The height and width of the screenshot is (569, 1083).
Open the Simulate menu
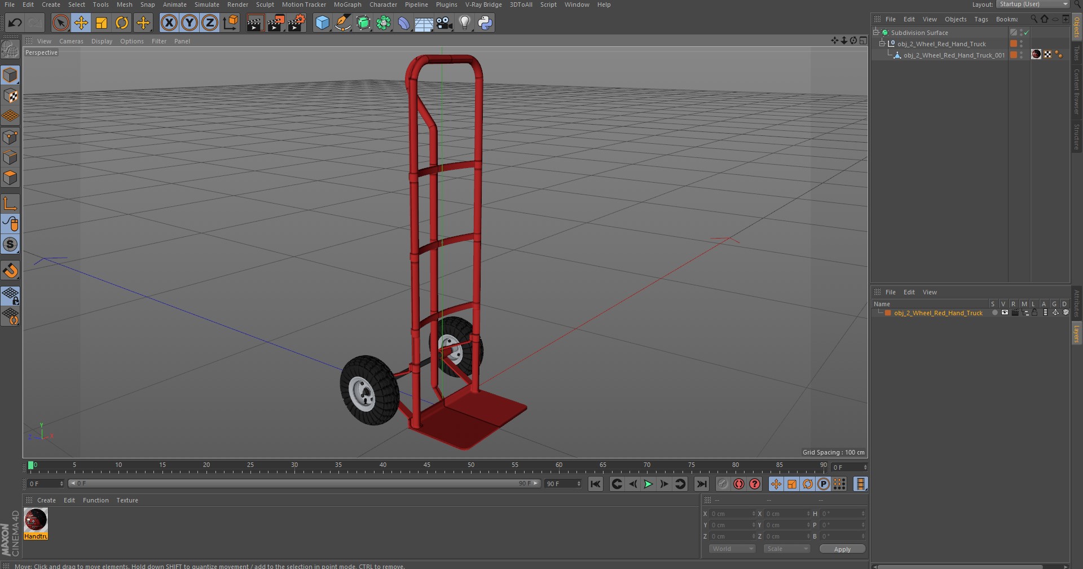[207, 5]
